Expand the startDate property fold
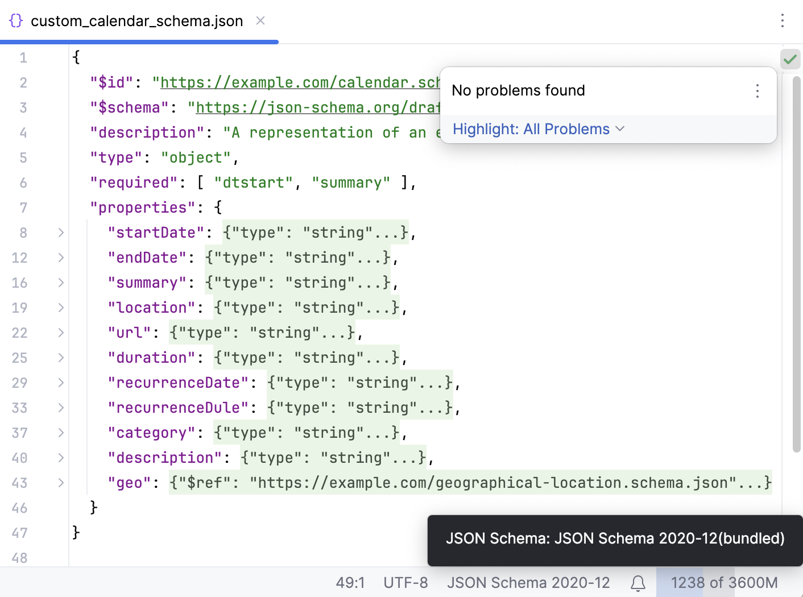The width and height of the screenshot is (803, 597). (x=60, y=233)
